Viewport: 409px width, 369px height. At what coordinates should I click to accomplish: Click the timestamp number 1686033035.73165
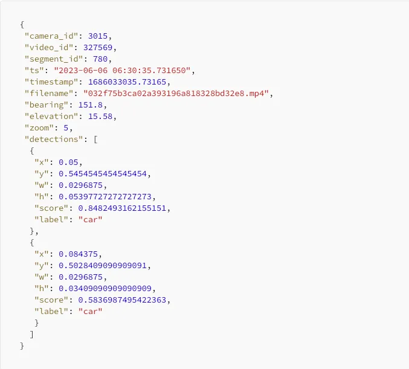[x=127, y=82]
